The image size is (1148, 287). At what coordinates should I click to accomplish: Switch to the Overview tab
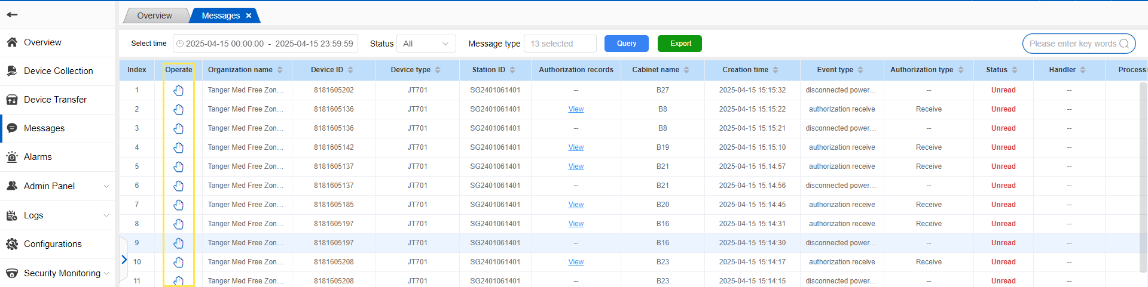(154, 16)
